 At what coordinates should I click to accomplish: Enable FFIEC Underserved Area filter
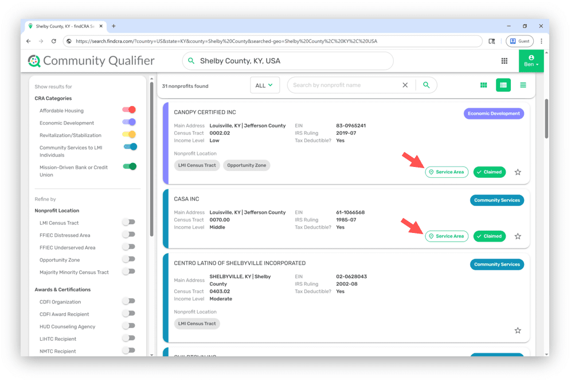(x=129, y=247)
